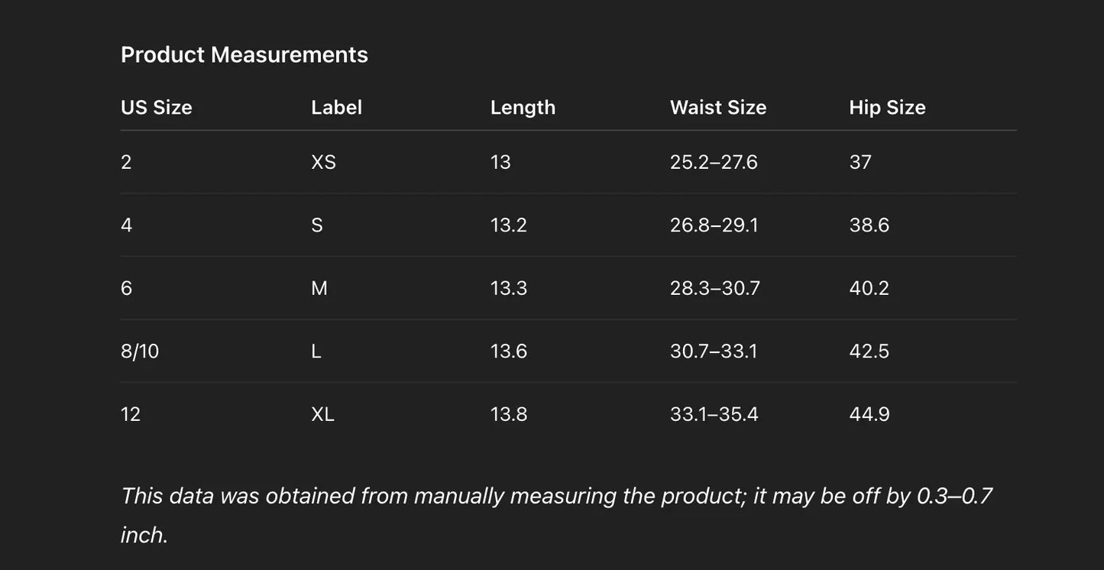Click the Waist Size column header
1104x570 pixels.
[717, 108]
